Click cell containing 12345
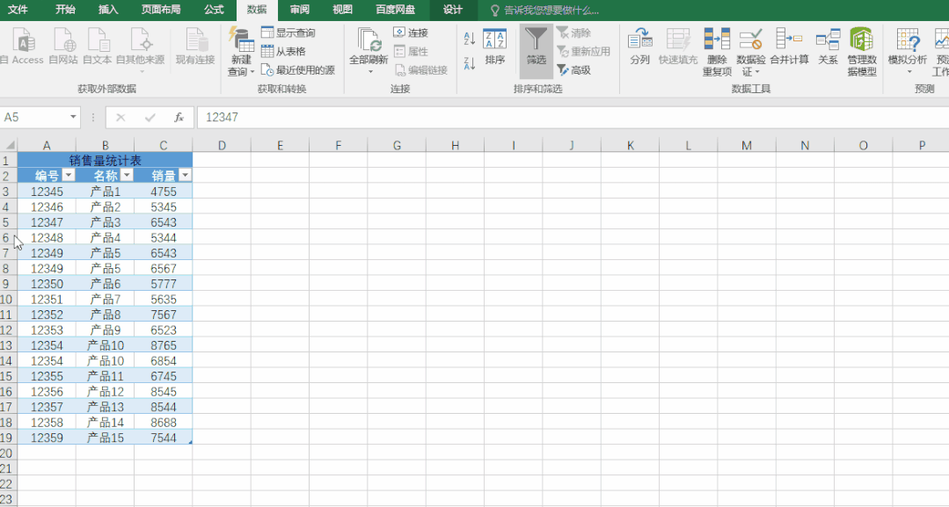The height and width of the screenshot is (507, 949). click(x=47, y=192)
